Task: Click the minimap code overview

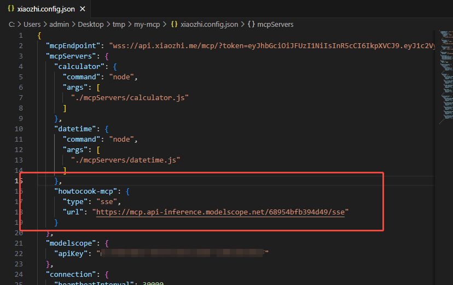Action: pos(446,77)
